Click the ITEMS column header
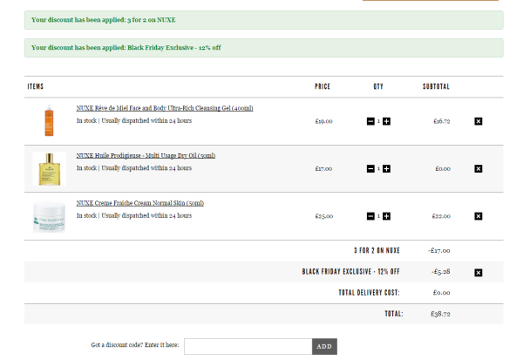Image resolution: width=523 pixels, height=360 pixels. coord(36,87)
